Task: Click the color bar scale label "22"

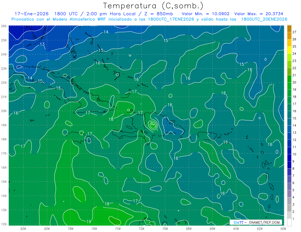Action: tap(294, 68)
